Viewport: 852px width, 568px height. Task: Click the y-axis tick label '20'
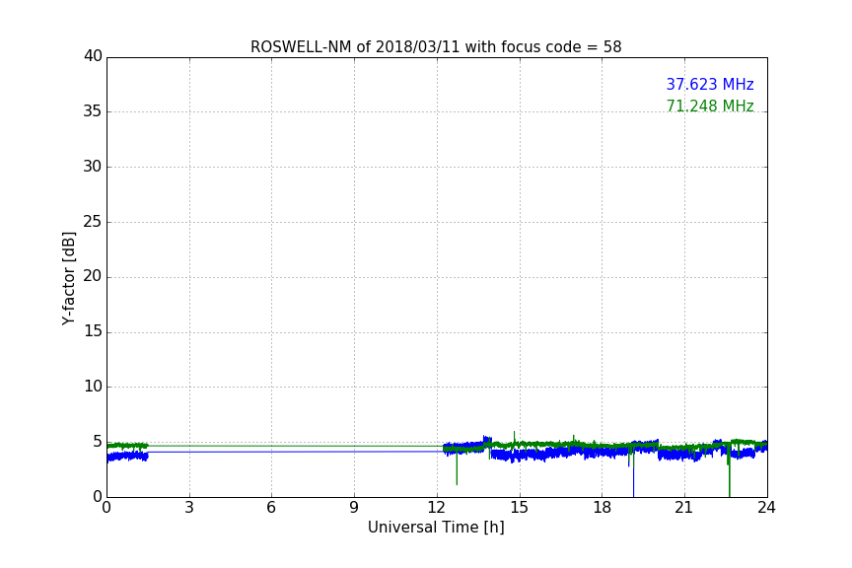[x=93, y=277]
